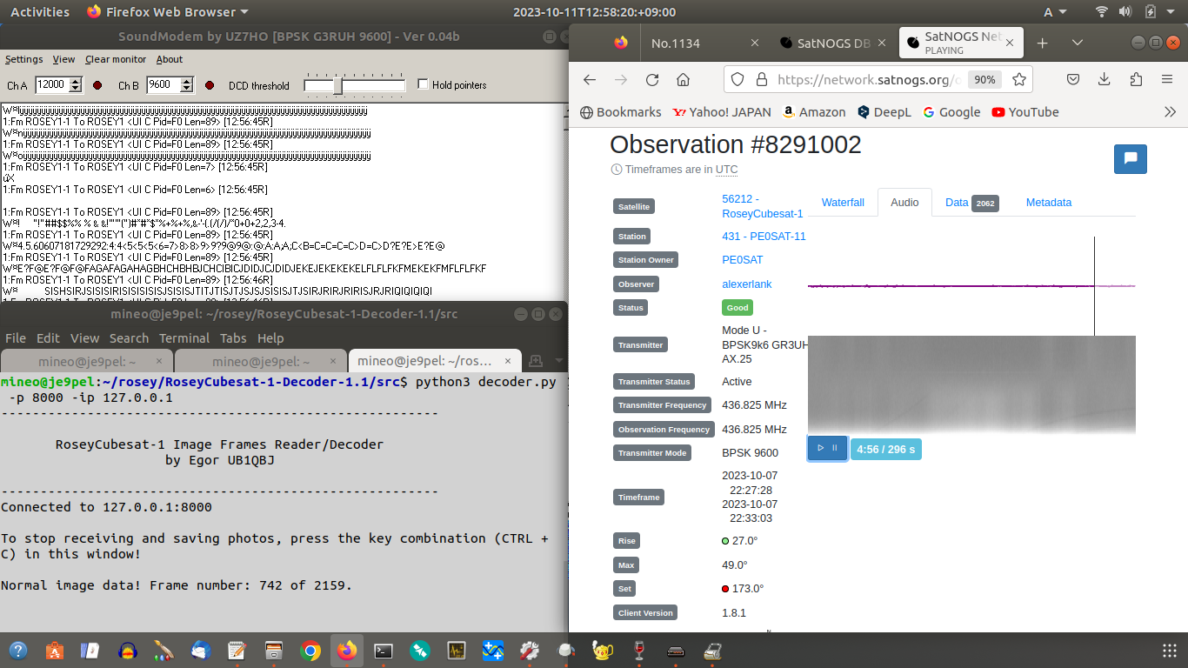
Task: Click the Firefox reload page icon
Action: [652, 79]
